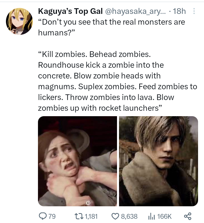Open the three-dot more options menu
The width and height of the screenshot is (204, 223).
tap(194, 11)
